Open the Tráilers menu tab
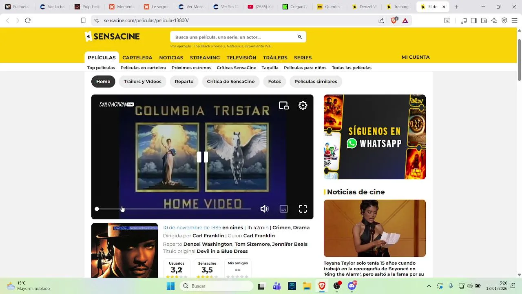This screenshot has height=294, width=522. click(x=275, y=58)
